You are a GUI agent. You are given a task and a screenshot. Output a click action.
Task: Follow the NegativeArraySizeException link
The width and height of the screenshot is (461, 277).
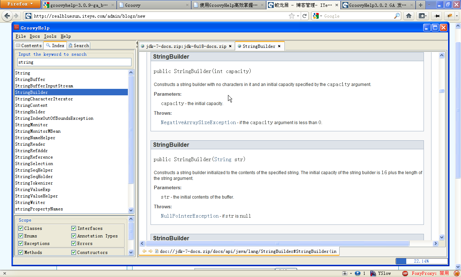tap(198, 122)
